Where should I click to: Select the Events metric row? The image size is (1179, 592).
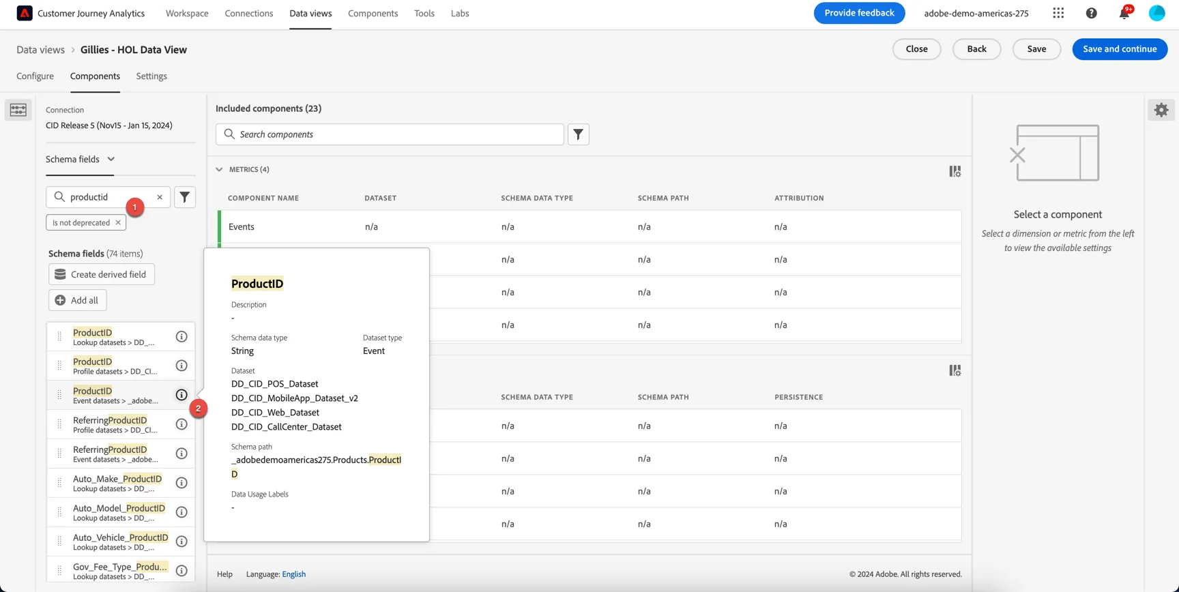click(589, 226)
